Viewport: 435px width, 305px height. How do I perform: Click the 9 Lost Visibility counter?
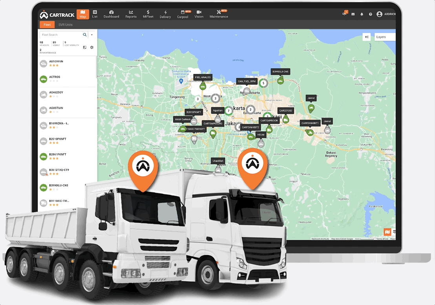pos(71,44)
